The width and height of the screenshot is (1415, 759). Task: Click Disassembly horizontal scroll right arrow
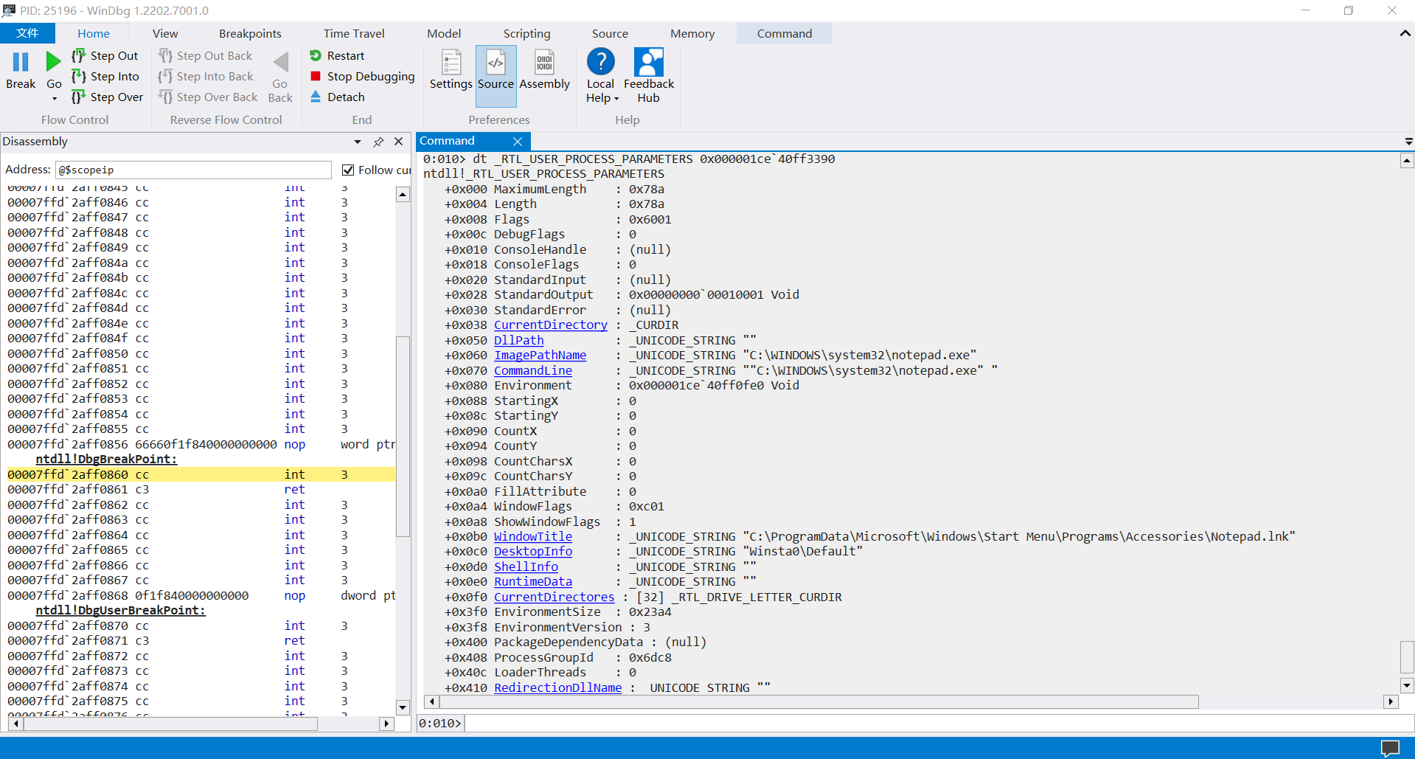click(386, 724)
